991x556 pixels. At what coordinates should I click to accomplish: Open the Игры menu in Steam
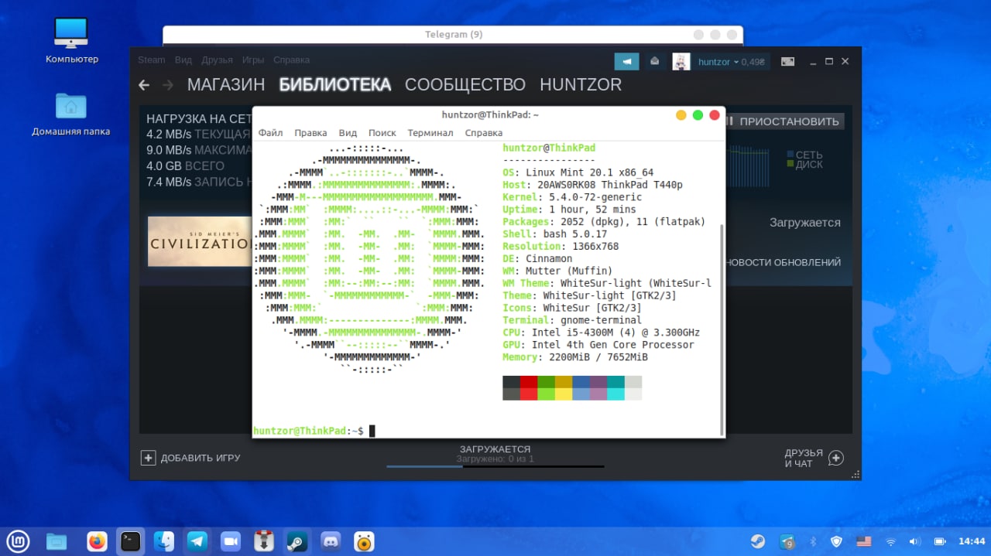point(253,60)
